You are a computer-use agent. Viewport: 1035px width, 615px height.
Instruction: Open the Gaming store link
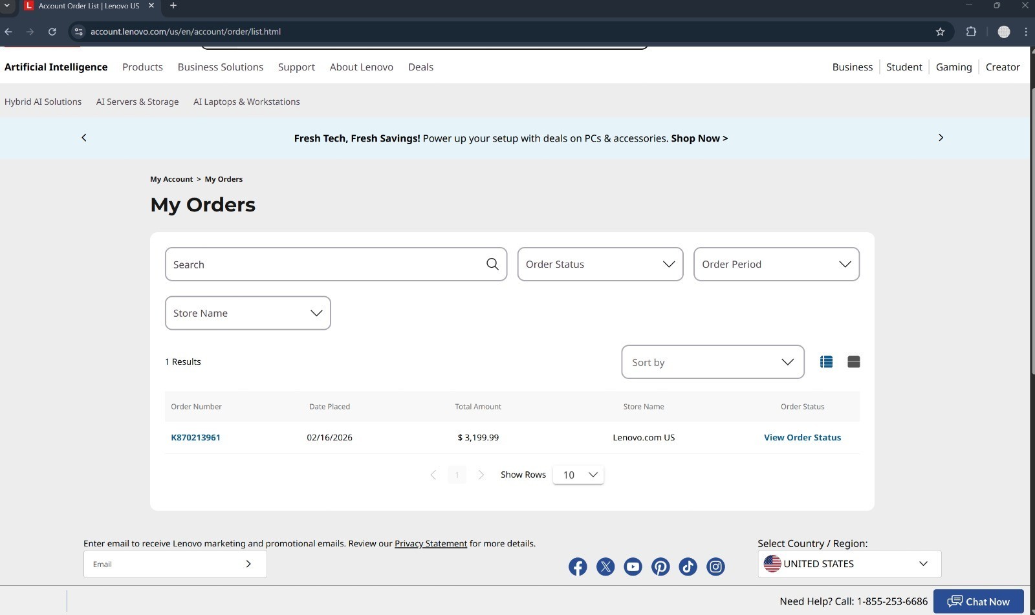click(953, 67)
